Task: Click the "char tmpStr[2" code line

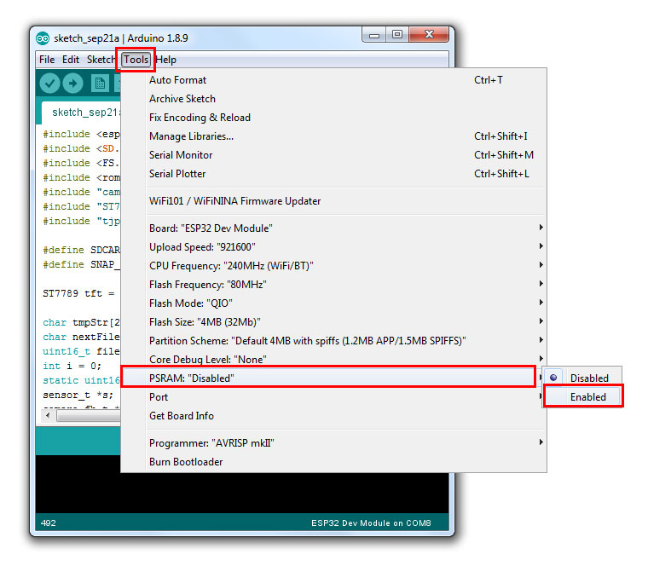Action: [x=81, y=322]
